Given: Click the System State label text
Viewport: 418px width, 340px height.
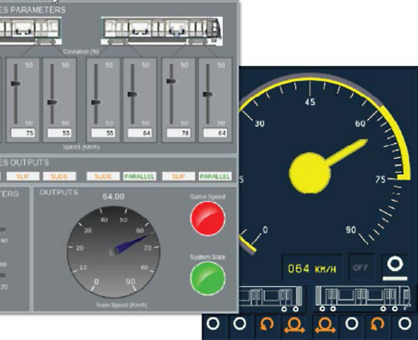Looking at the screenshot, I should tap(208, 257).
